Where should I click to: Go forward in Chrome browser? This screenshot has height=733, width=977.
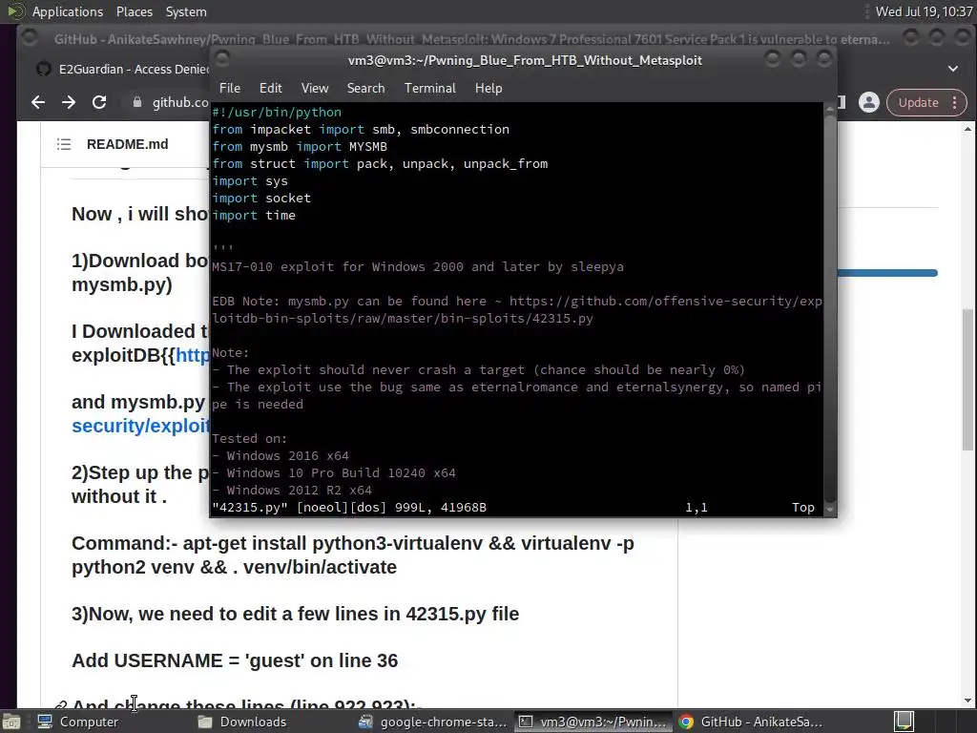69,102
